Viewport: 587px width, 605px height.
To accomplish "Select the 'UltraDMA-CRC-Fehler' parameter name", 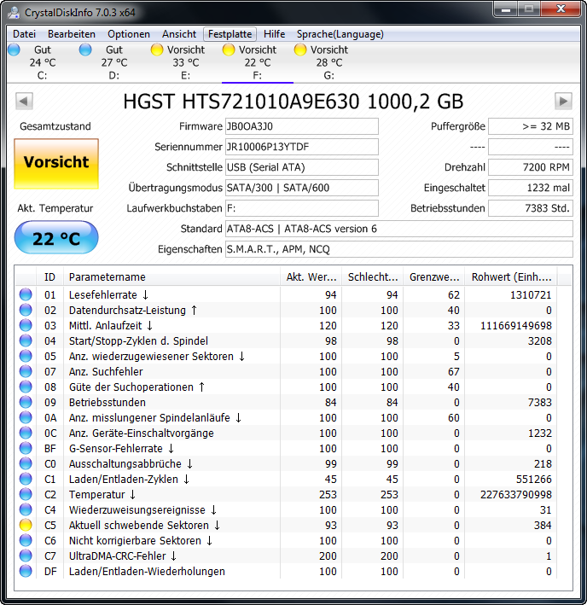I will click(x=117, y=556).
